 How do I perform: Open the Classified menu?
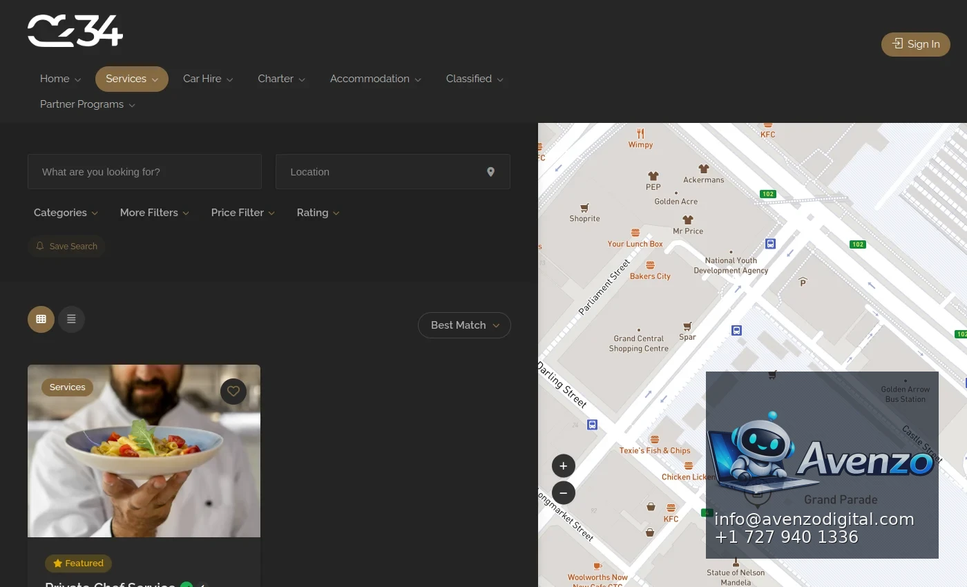[475, 79]
